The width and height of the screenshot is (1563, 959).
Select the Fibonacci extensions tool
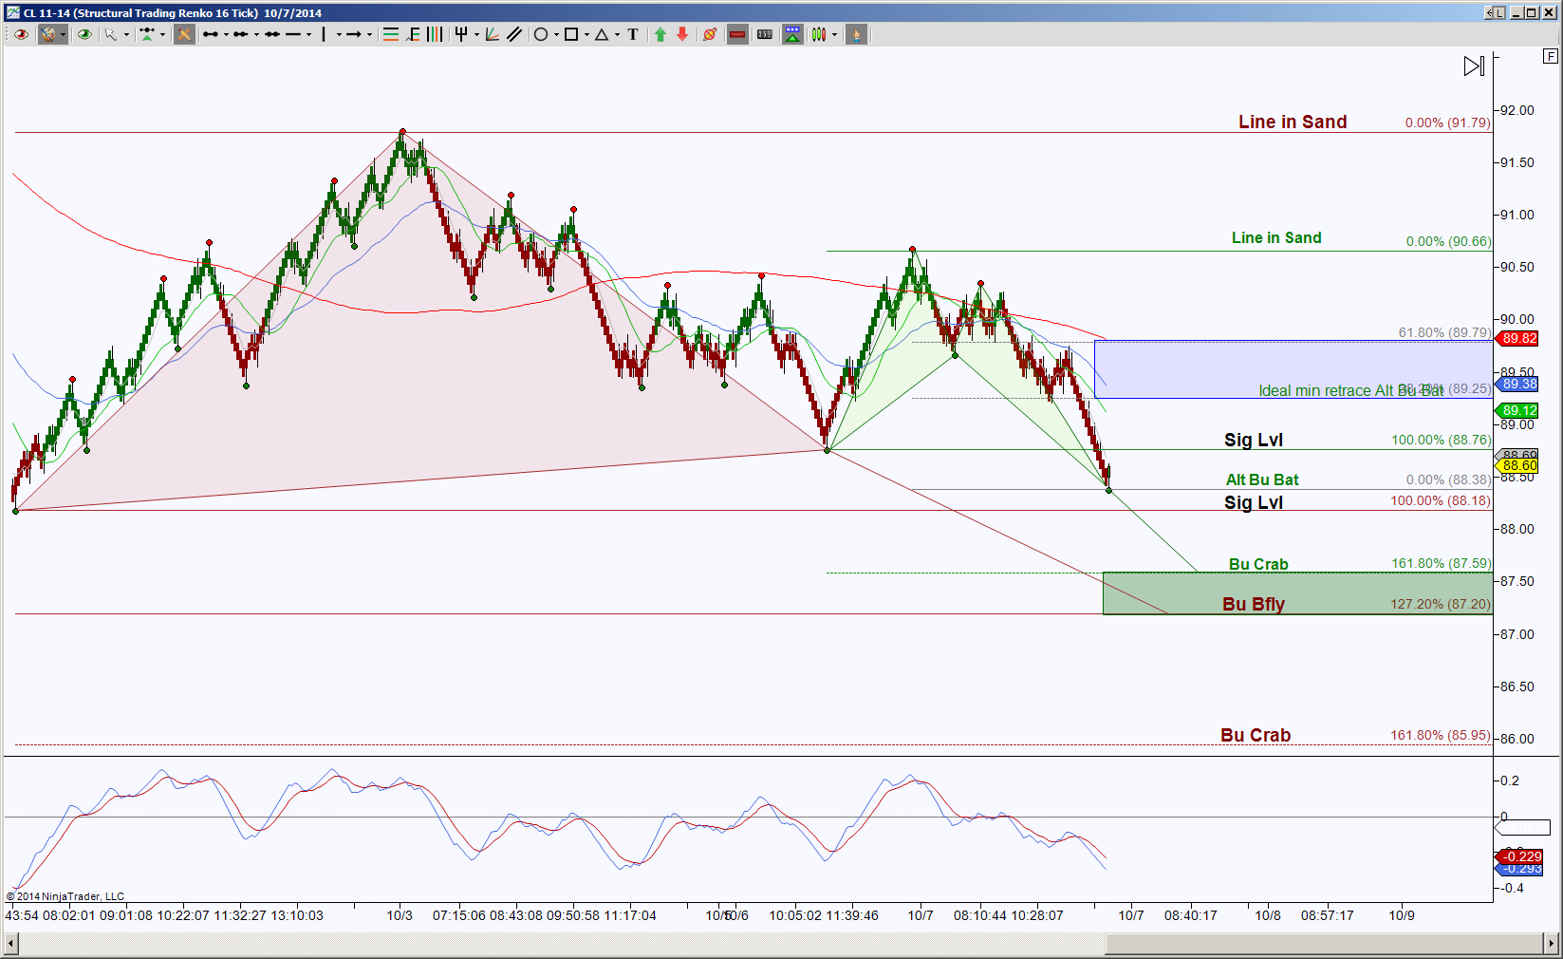(413, 34)
